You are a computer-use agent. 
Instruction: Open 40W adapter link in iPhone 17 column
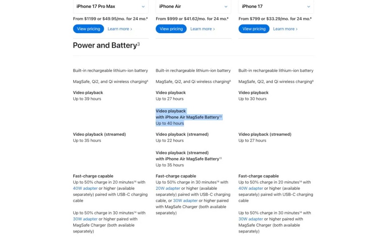(251, 189)
